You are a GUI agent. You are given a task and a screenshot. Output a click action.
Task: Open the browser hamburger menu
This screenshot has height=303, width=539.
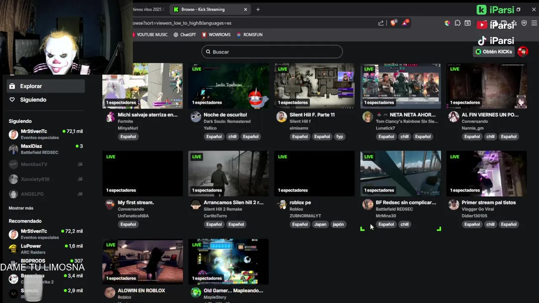(x=534, y=23)
